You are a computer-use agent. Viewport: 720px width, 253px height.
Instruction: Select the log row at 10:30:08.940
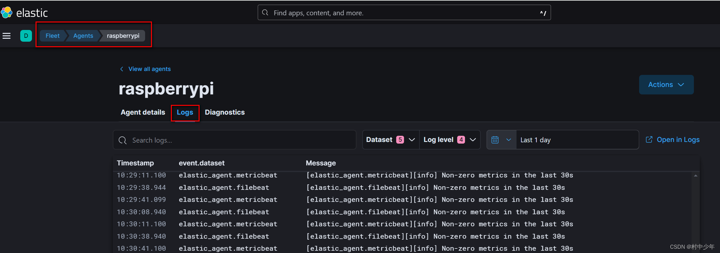(x=403, y=212)
